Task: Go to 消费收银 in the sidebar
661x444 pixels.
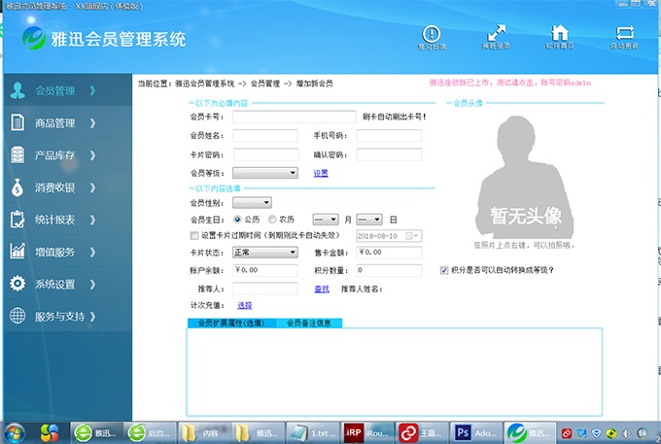Action: tap(54, 188)
